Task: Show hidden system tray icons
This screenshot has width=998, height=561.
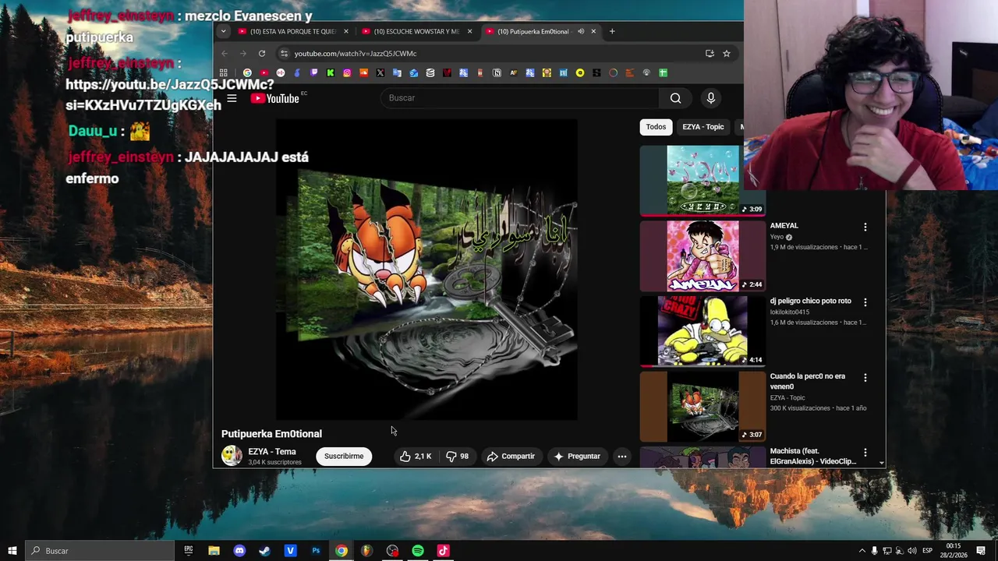Action: (x=862, y=551)
